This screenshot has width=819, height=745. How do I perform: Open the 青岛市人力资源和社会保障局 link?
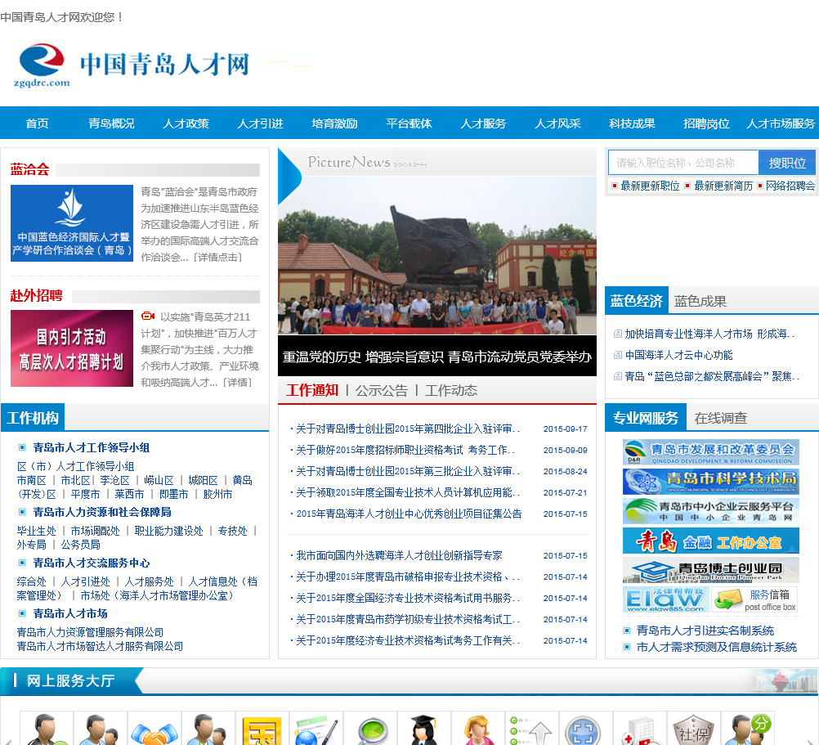tap(102, 512)
